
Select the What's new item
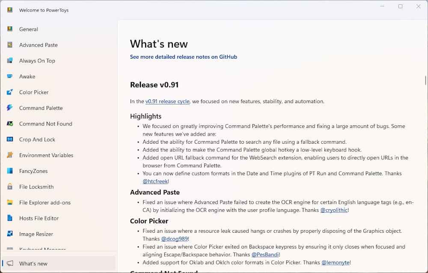point(59,264)
